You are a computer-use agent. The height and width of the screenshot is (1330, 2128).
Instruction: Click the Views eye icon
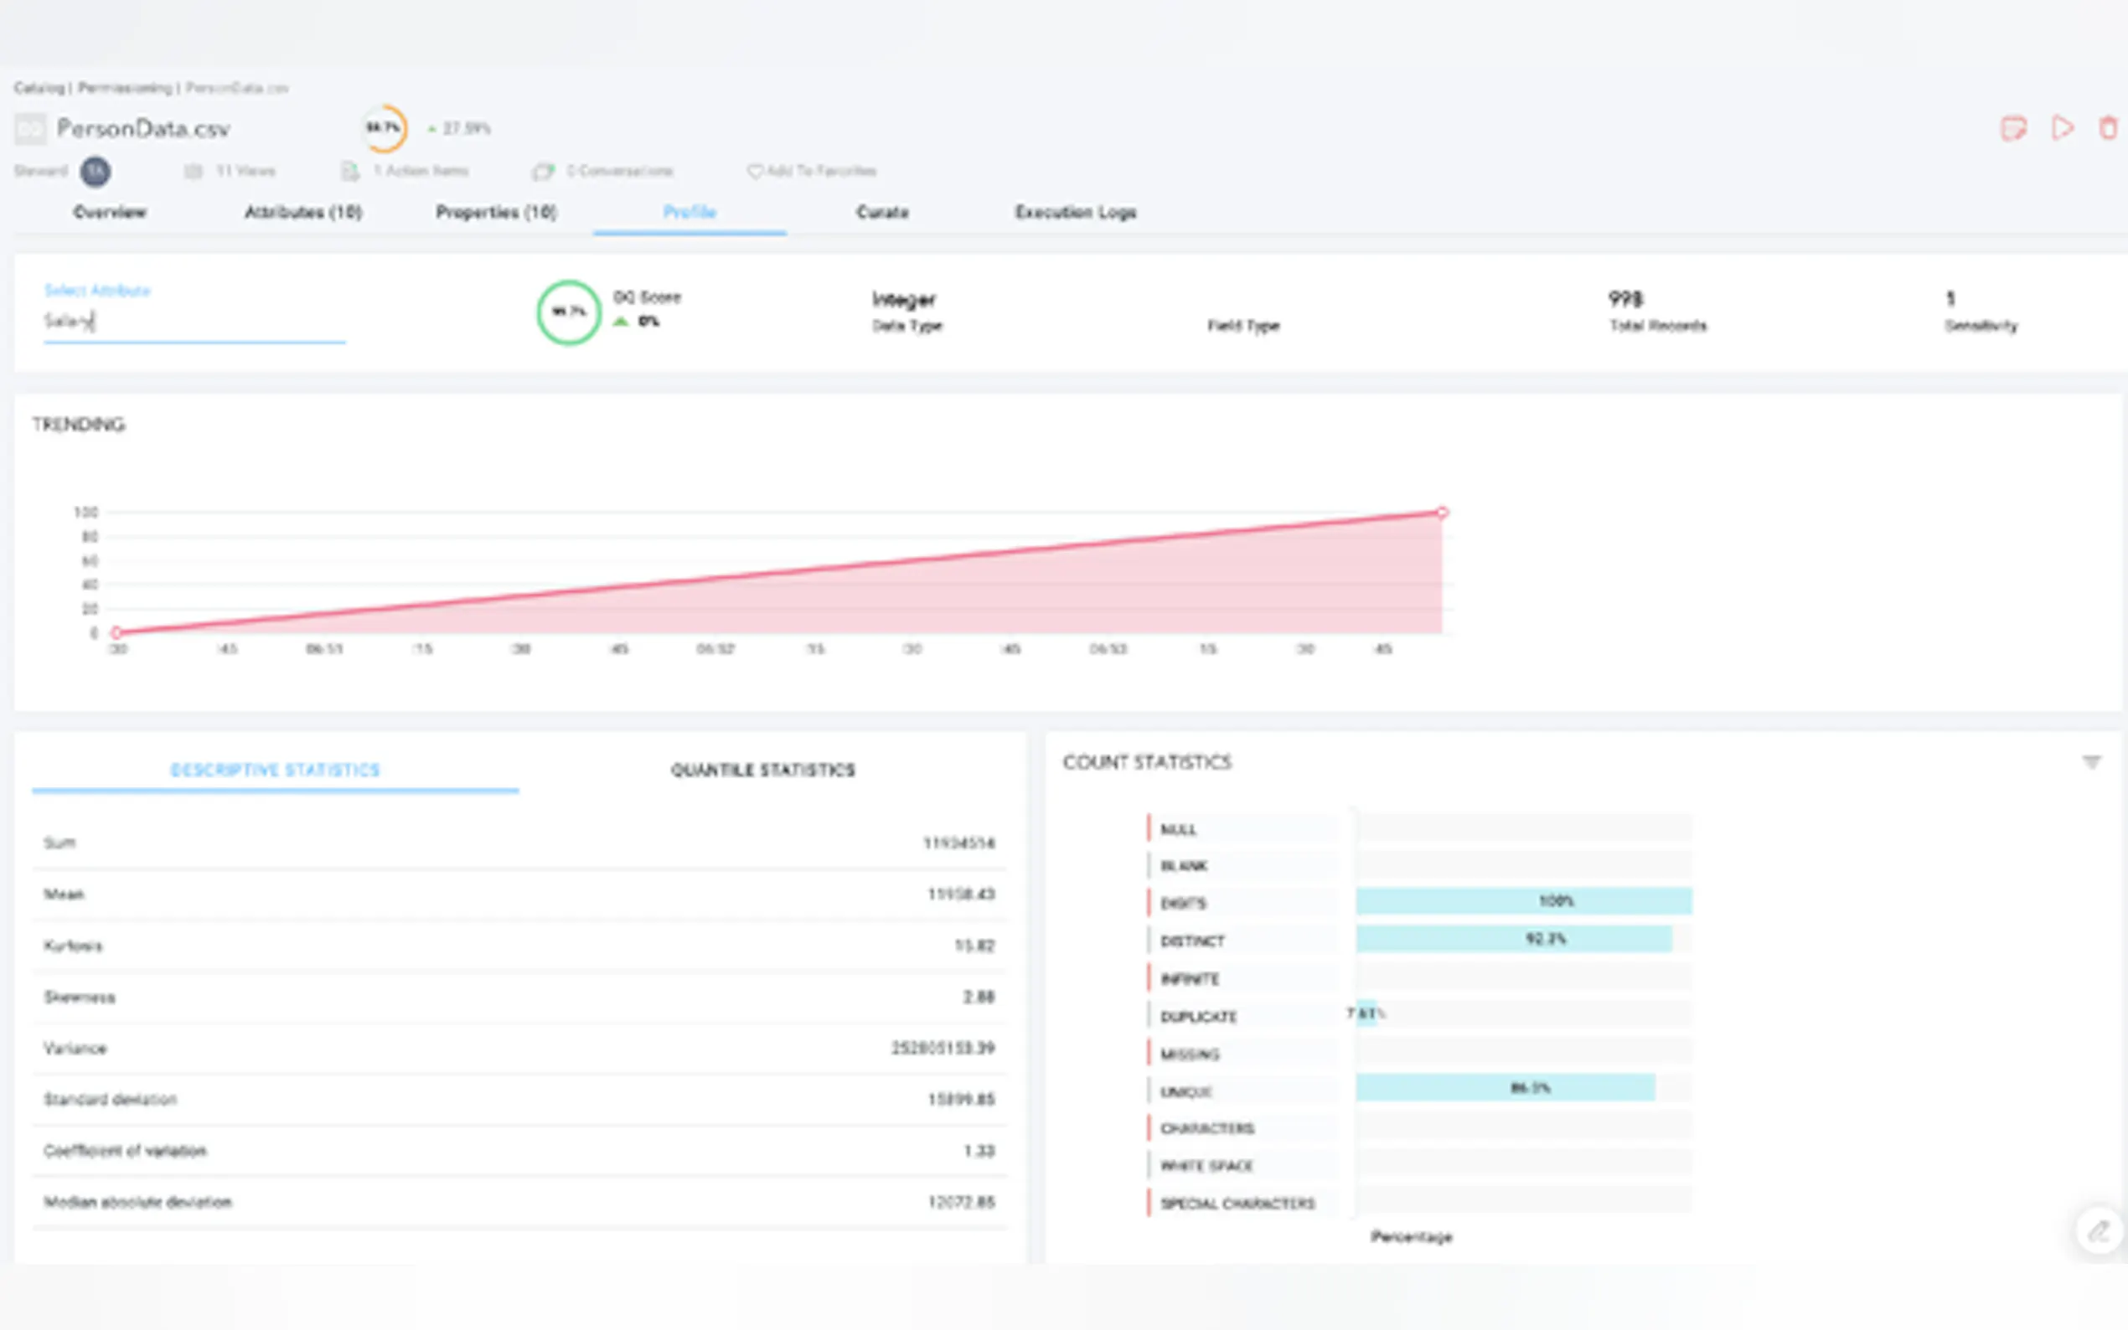point(194,172)
